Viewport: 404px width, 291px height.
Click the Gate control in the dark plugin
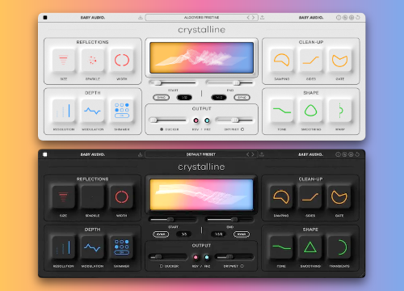point(339,196)
